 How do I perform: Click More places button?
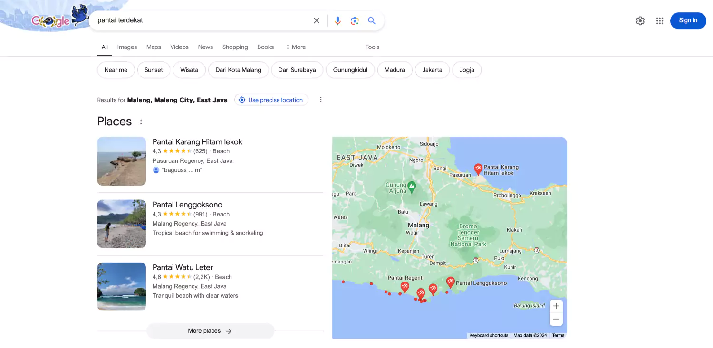[x=210, y=331]
